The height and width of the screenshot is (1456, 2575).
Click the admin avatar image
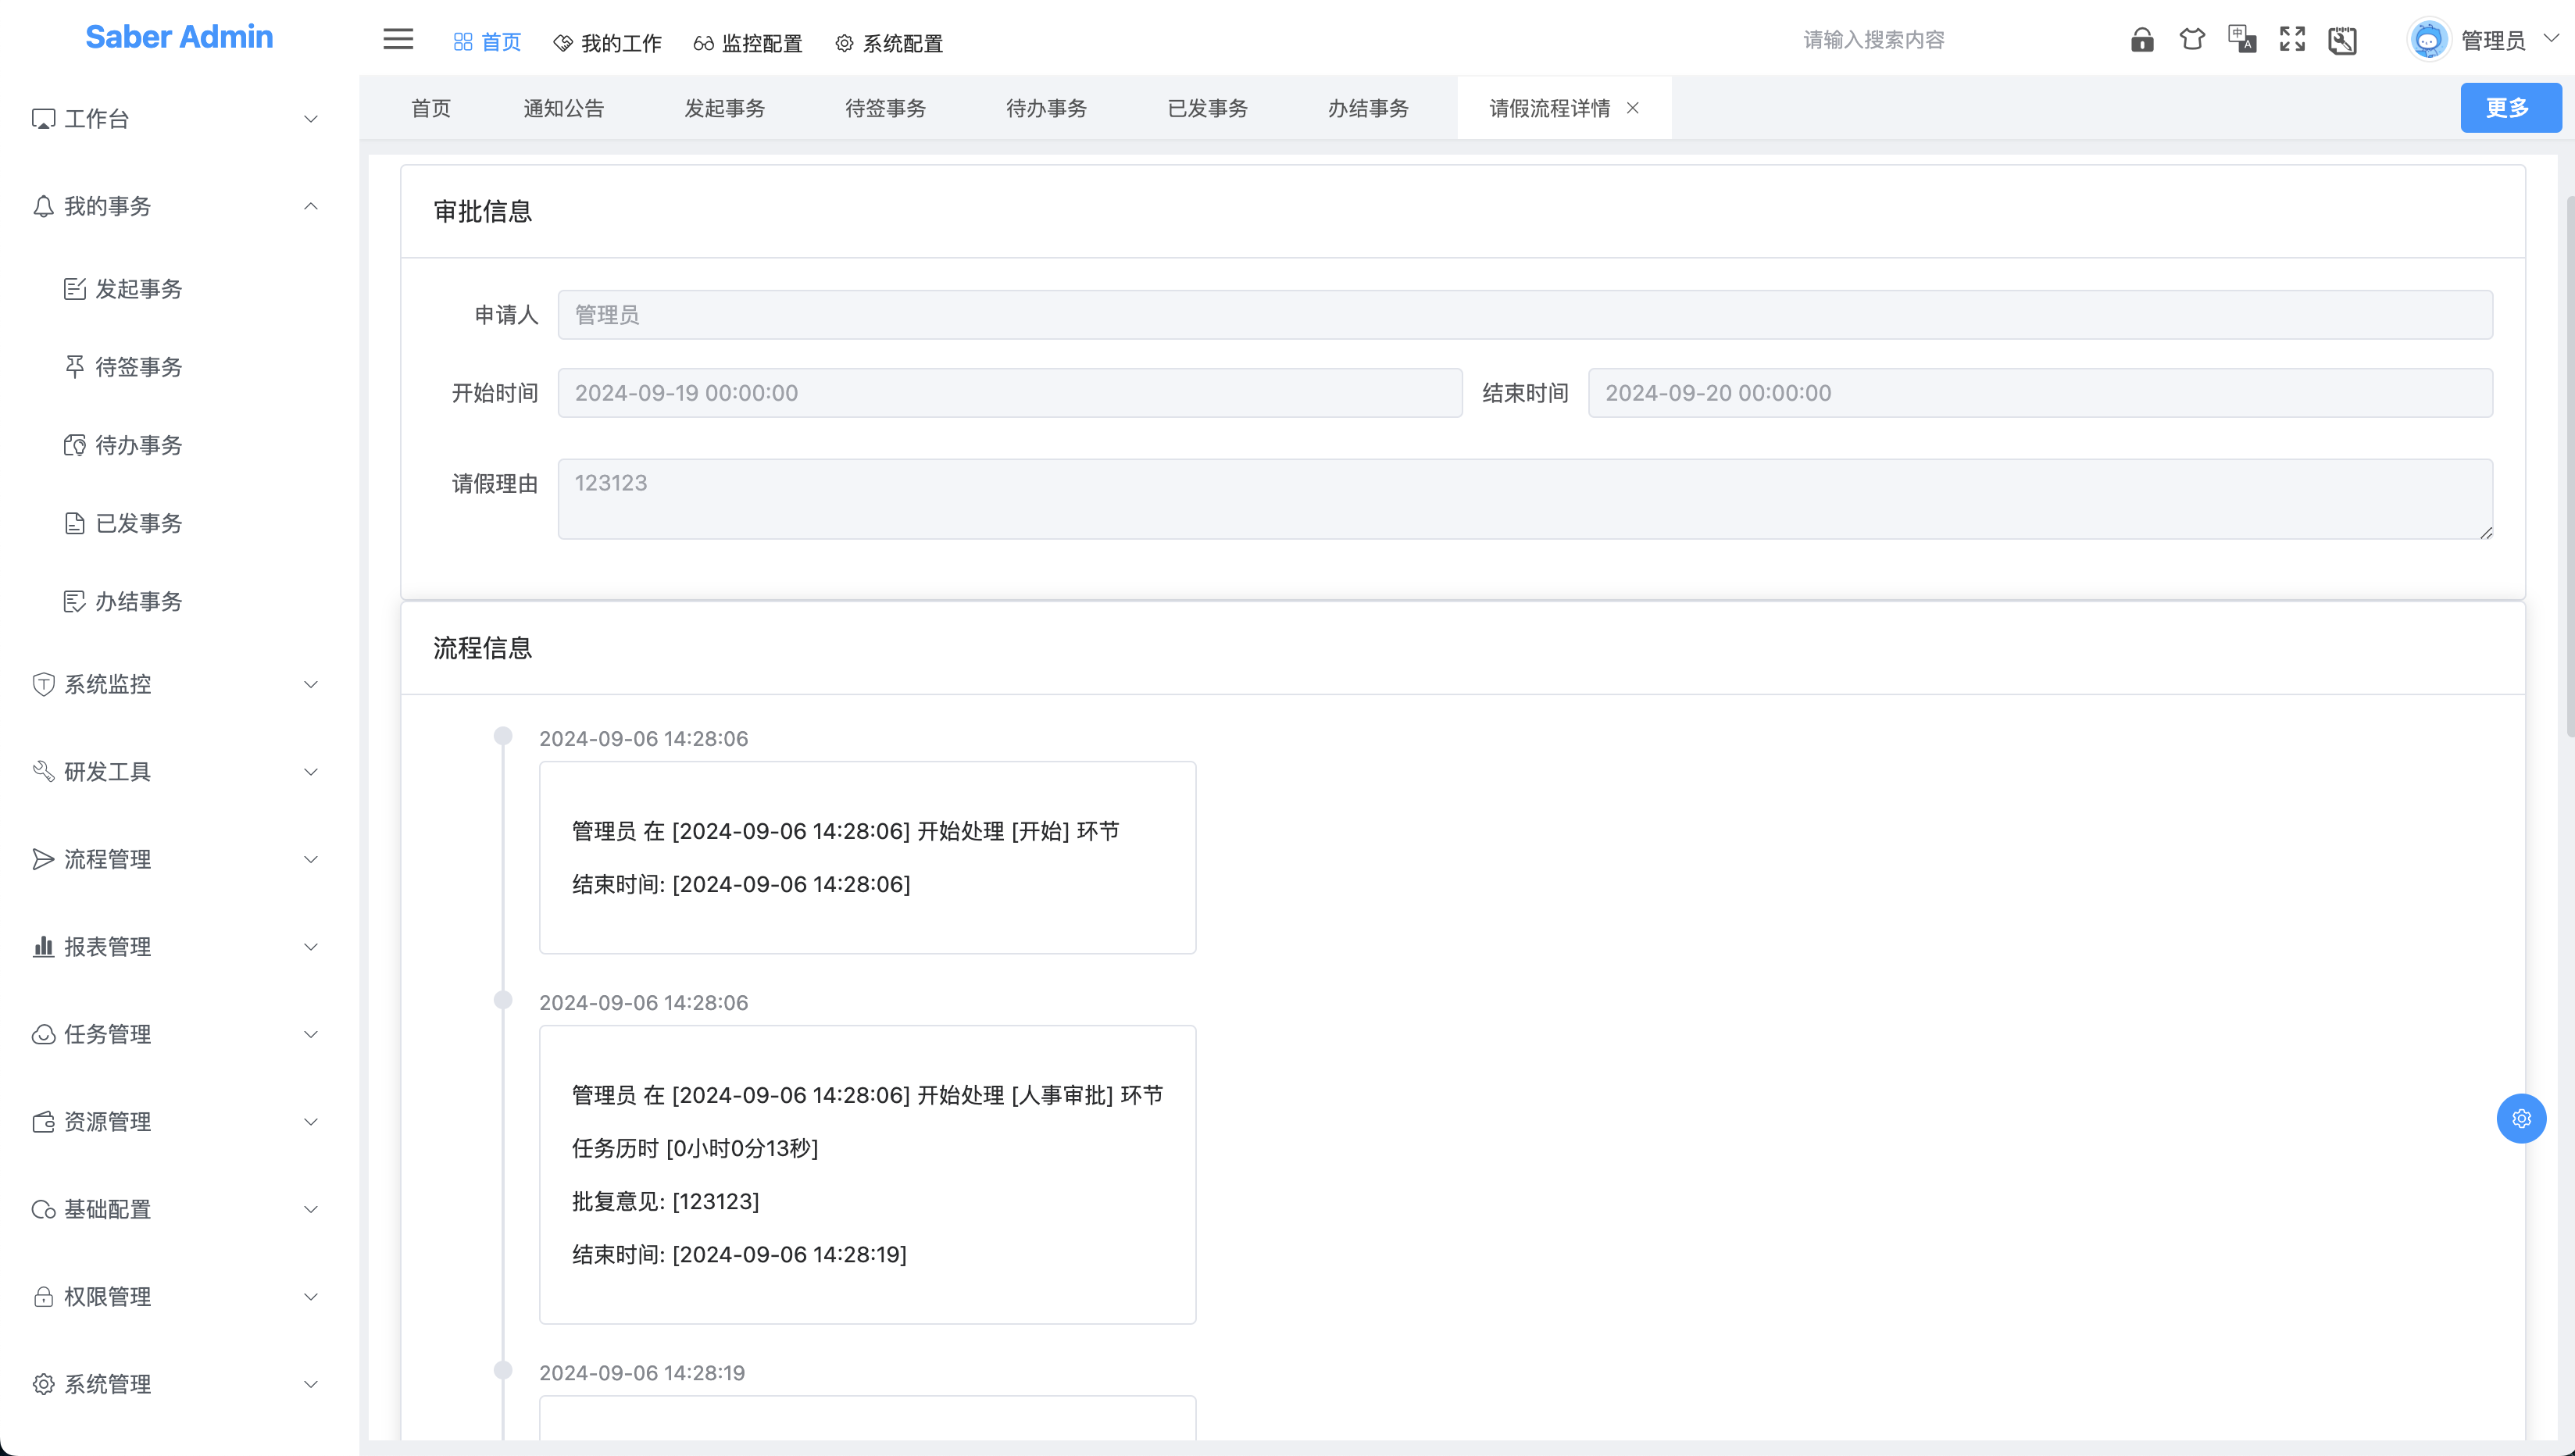tap(2428, 40)
